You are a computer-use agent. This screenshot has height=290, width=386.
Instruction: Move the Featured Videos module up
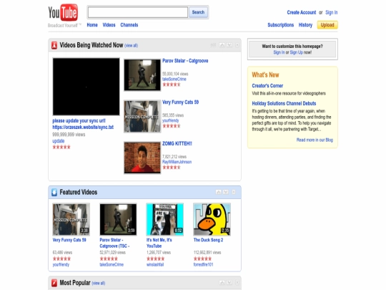218,192
